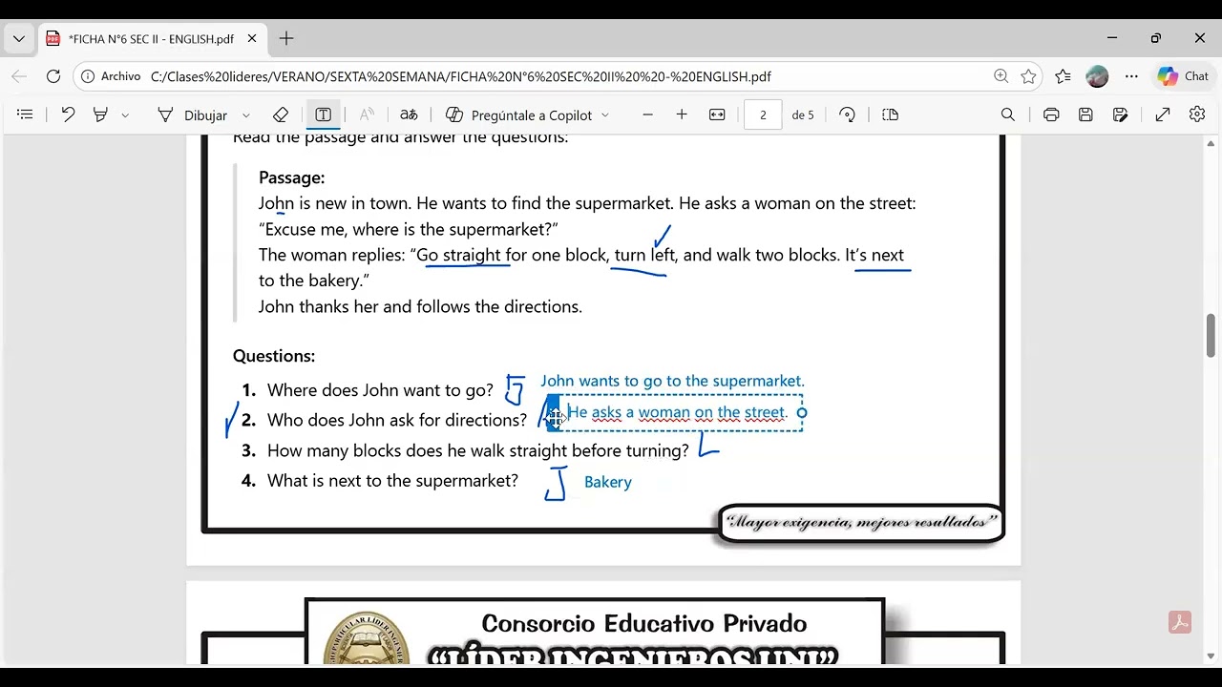The image size is (1222, 687).
Task: Click 'How many blocks does he walk' question
Action: coord(477,450)
